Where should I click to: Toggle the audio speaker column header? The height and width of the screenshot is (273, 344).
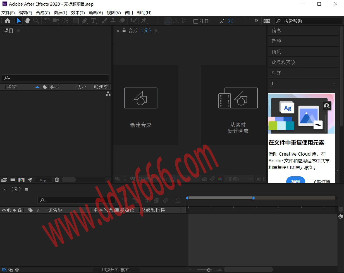9,210
